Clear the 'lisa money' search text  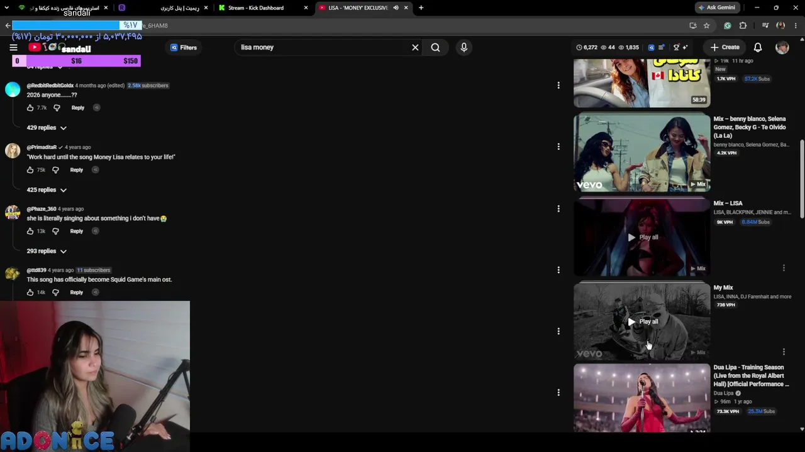click(x=415, y=47)
